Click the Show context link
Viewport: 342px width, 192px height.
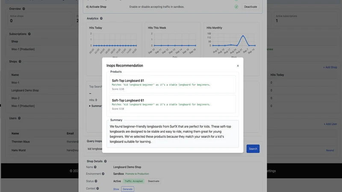click(x=116, y=189)
